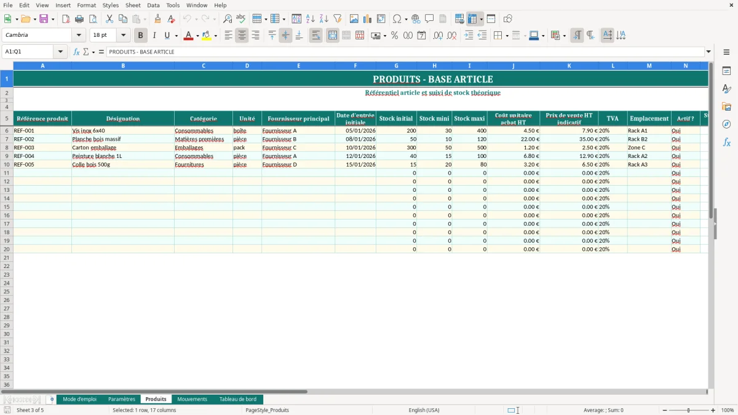This screenshot has height=415, width=738.
Task: Apply the yellow background color swatch
Action: (207, 36)
